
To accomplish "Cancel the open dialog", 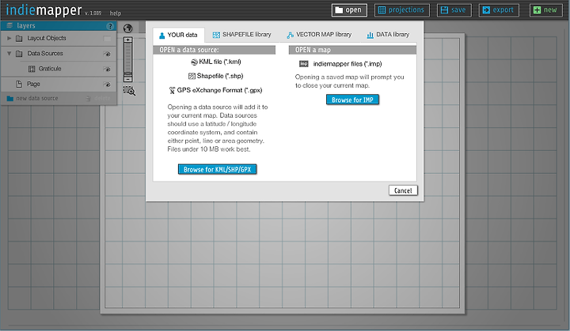I will (x=403, y=190).
